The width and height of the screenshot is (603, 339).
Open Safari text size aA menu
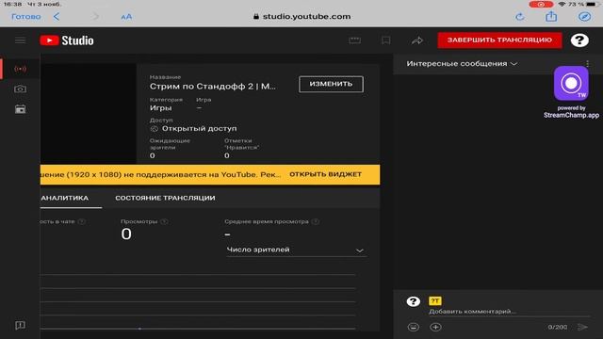[126, 17]
